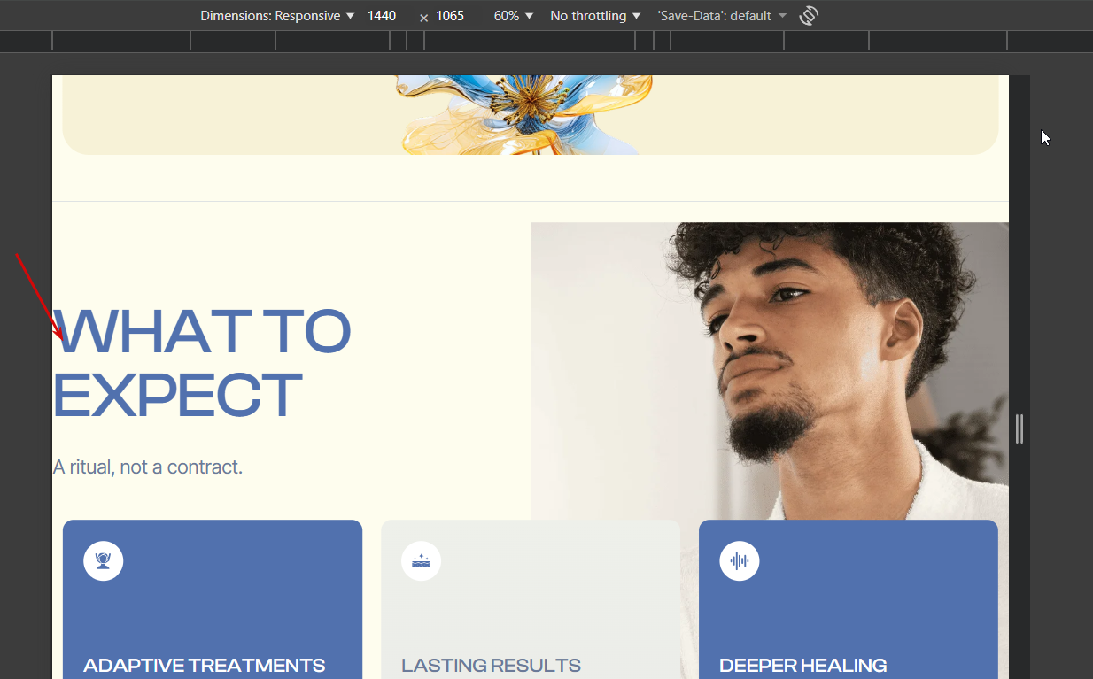Screen dimensions: 1093x679
Task: Click the Adaptive Treatments card title
Action: tap(205, 666)
